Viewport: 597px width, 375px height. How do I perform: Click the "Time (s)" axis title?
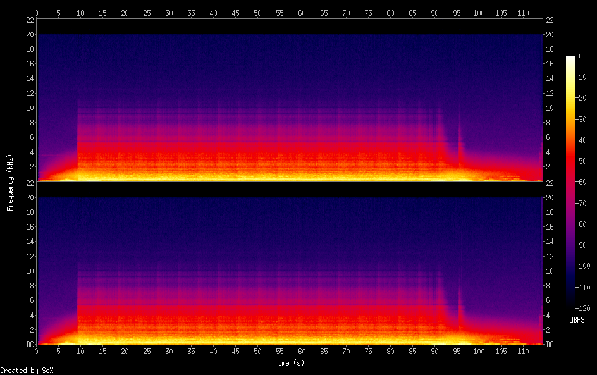coord(289,363)
